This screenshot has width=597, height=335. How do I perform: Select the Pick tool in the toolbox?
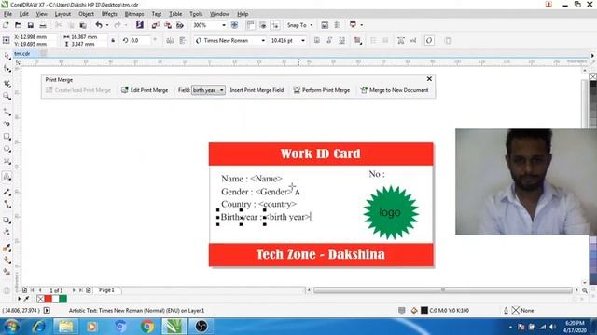(7, 56)
